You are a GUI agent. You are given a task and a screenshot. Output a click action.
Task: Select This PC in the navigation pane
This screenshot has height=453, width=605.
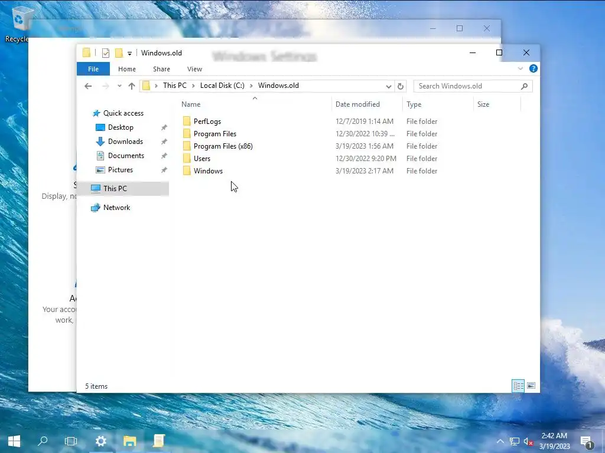[x=115, y=188]
